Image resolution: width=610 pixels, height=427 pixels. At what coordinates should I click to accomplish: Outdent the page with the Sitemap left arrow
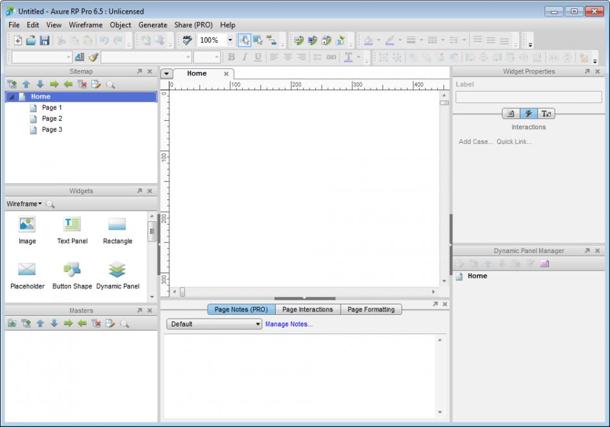(68, 84)
